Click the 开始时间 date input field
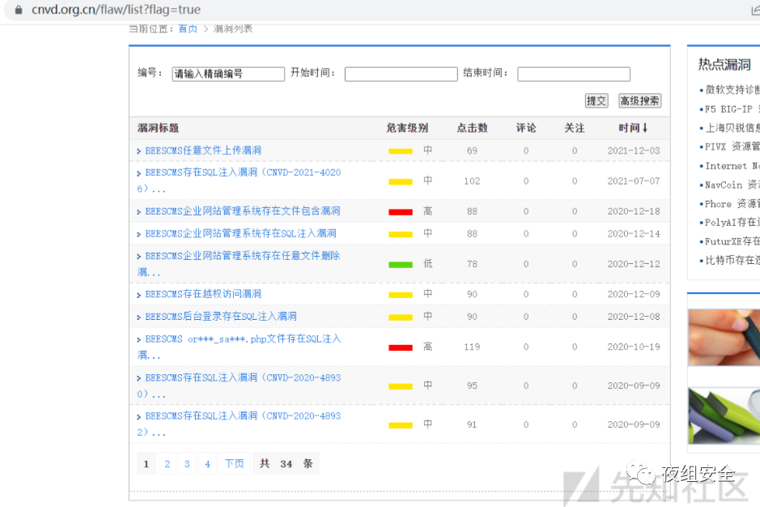Viewport: 760px width, 507px height. coord(401,74)
